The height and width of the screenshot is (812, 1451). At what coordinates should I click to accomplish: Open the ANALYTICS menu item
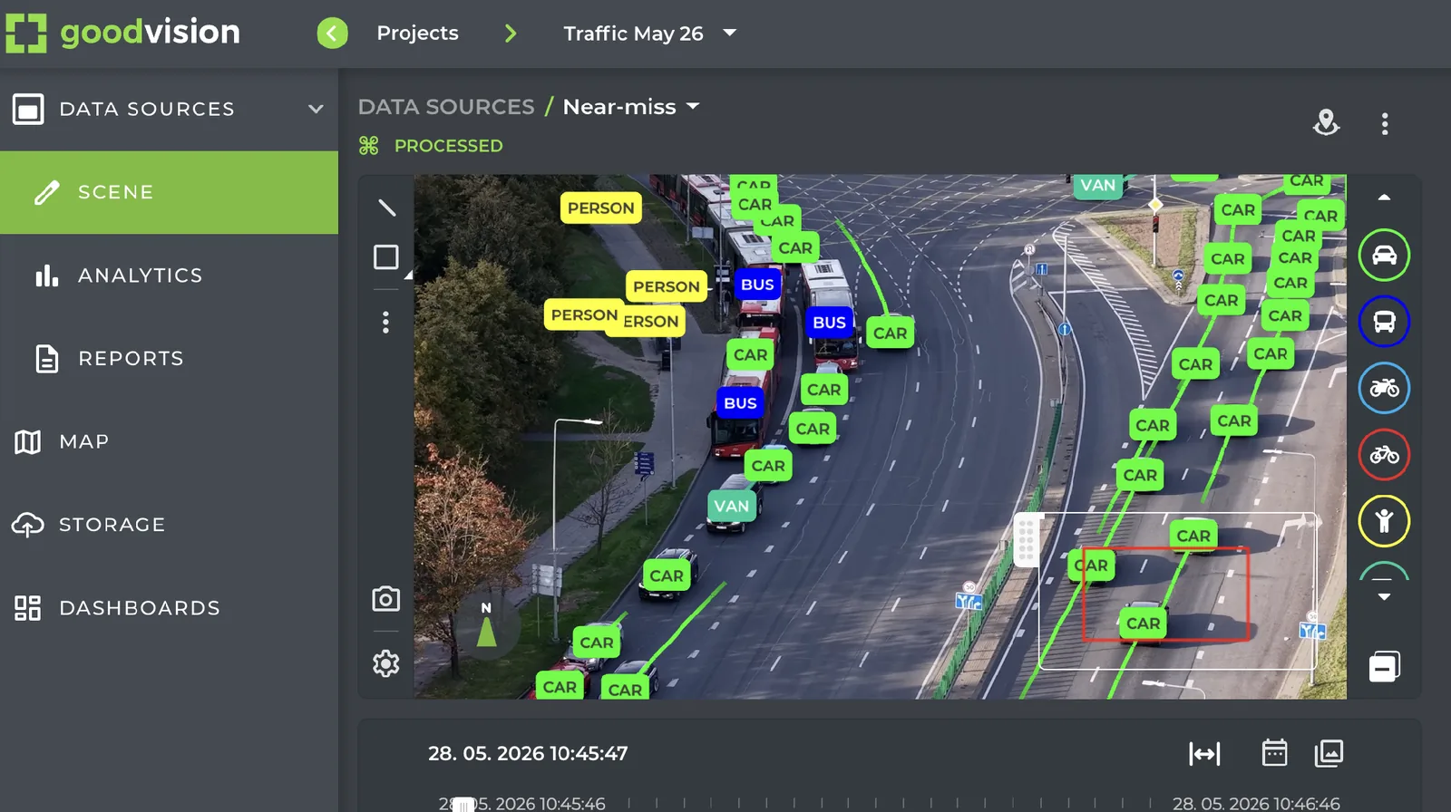tap(169, 275)
